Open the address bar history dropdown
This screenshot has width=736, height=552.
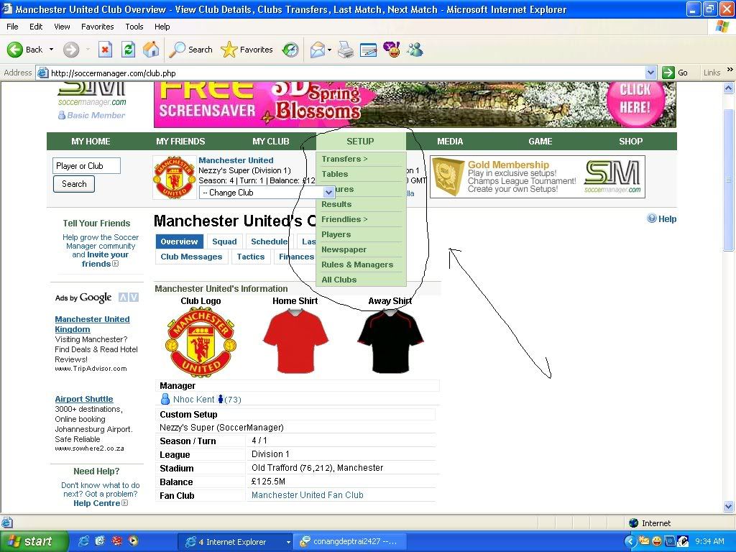point(650,73)
